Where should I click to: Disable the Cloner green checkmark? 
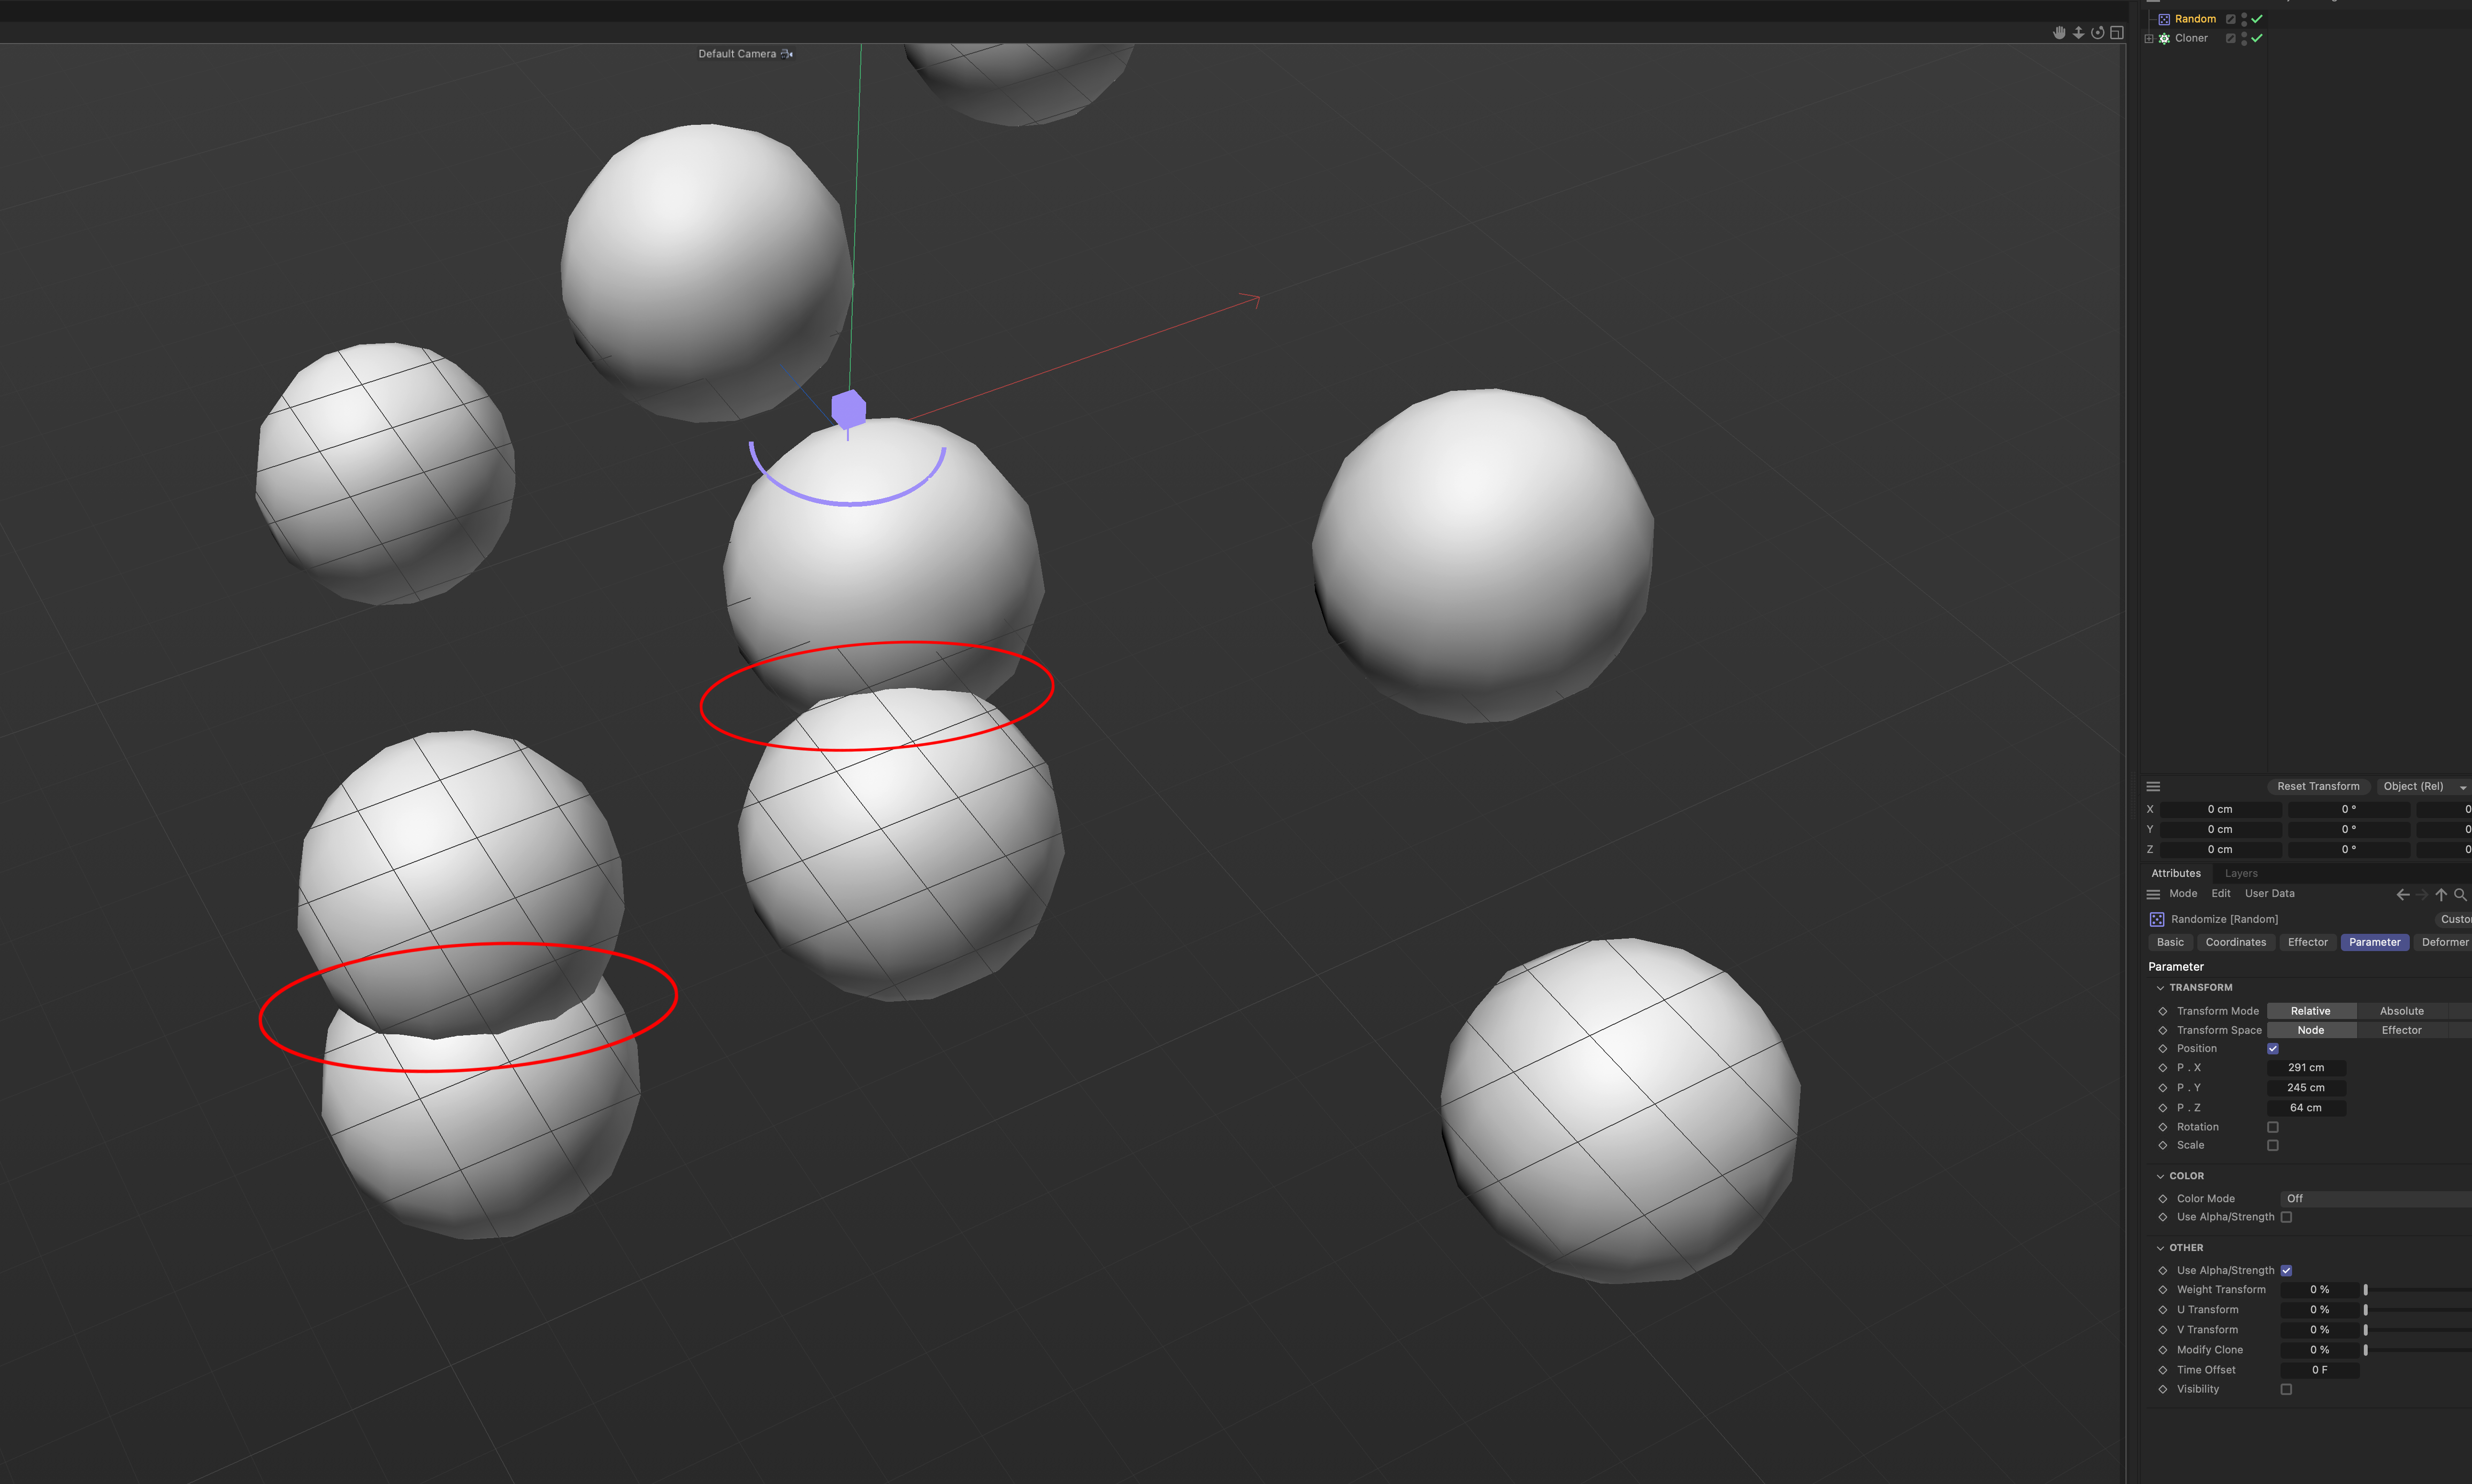tap(2257, 38)
